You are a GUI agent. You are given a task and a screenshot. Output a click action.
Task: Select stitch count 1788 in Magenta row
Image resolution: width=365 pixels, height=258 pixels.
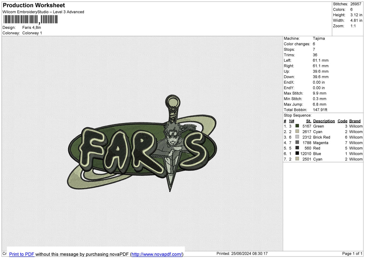(x=307, y=143)
